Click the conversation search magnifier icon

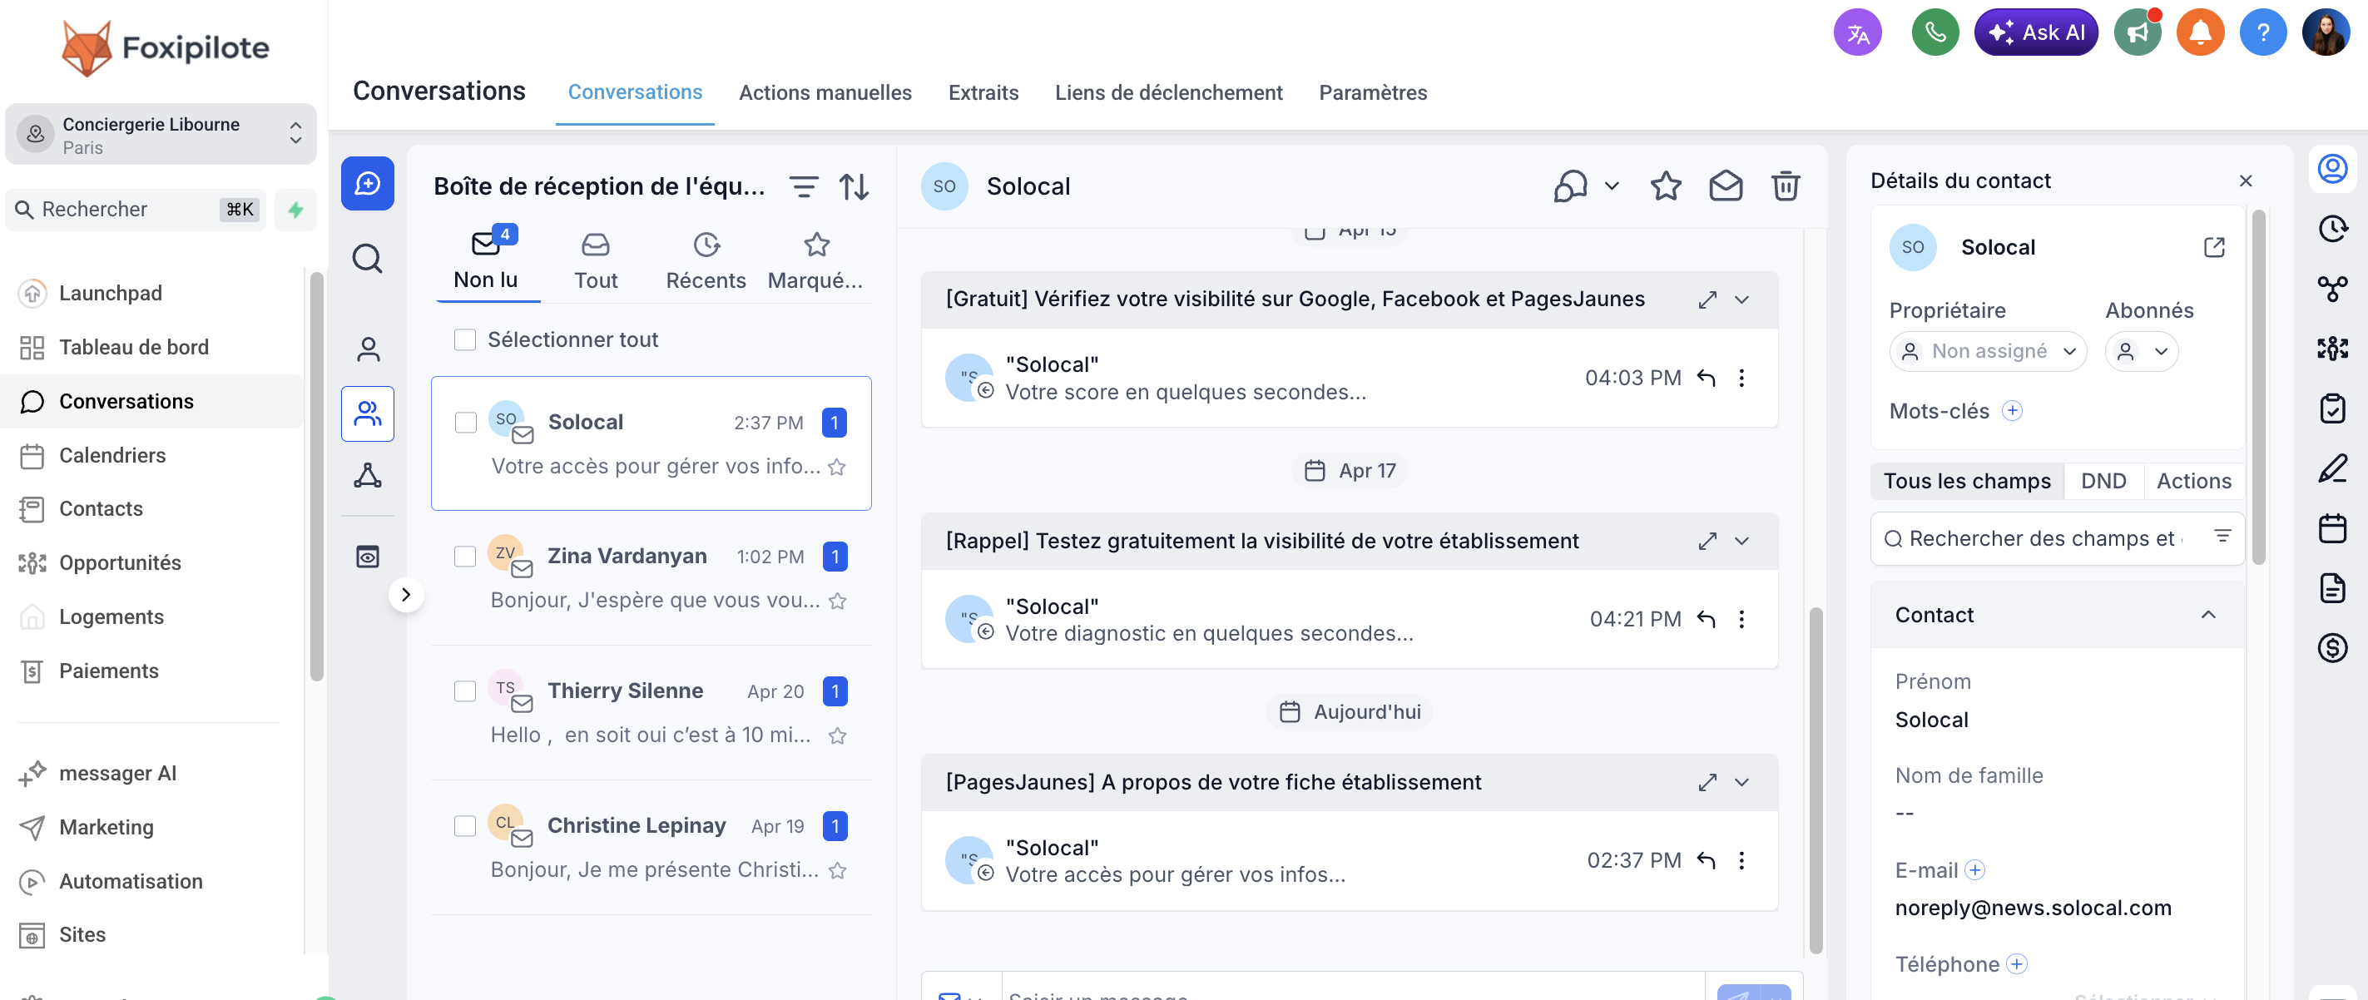[x=368, y=258]
